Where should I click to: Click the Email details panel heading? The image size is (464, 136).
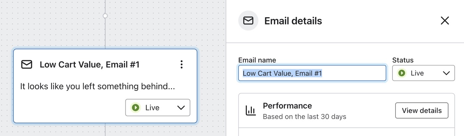293,21
